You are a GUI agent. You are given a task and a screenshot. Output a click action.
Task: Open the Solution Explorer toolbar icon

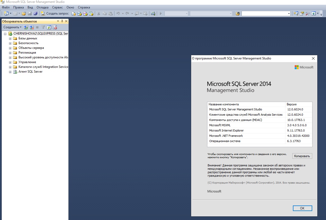click(296, 13)
